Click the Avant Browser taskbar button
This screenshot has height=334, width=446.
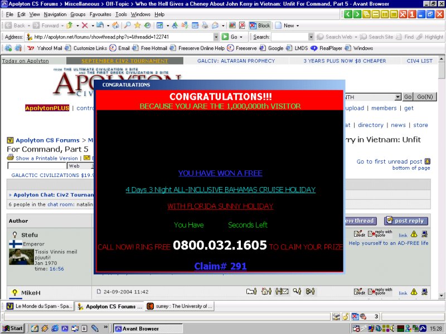[148, 328]
